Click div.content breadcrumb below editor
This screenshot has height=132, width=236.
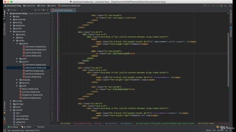pos(66,124)
